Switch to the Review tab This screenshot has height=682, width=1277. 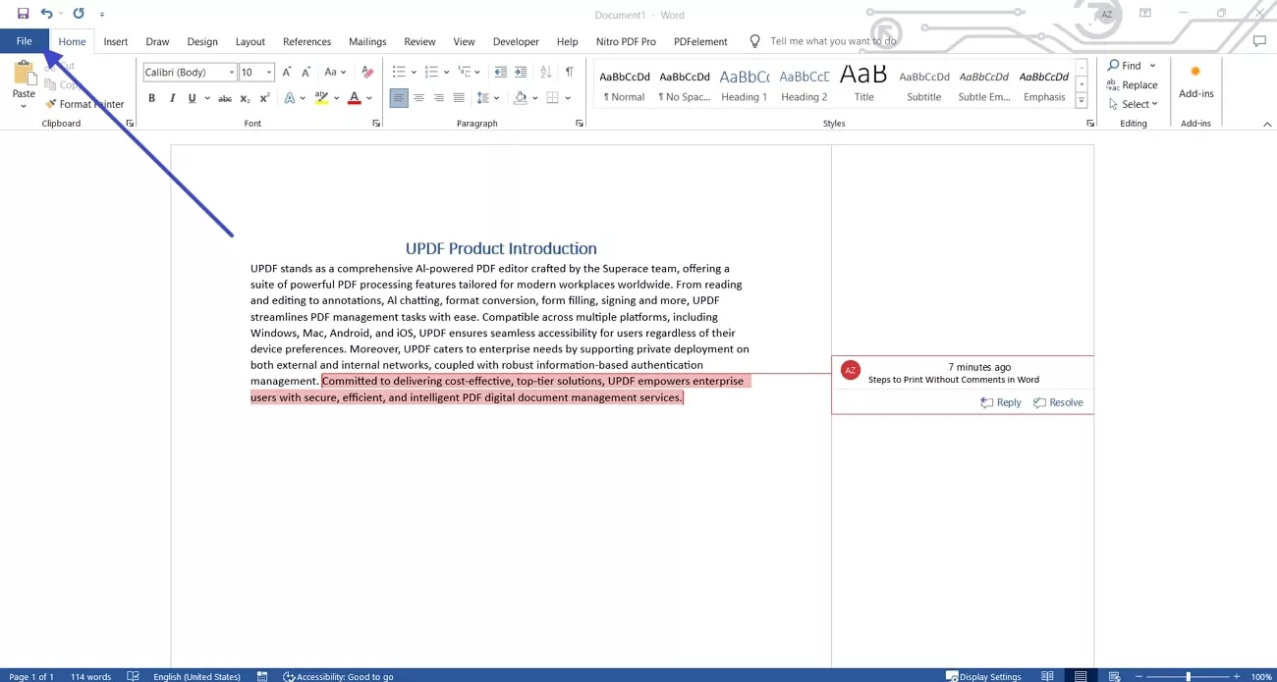tap(419, 41)
